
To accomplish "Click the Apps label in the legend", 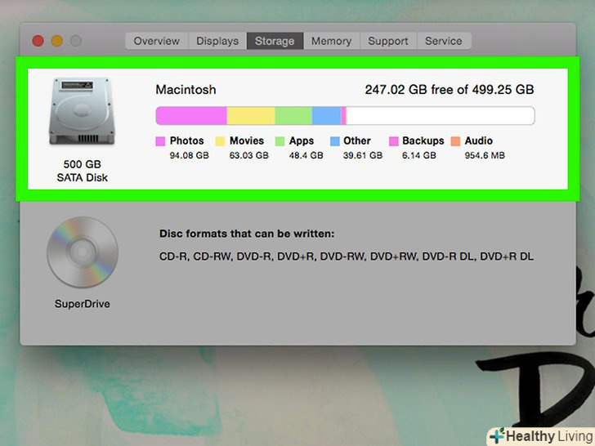I will pyautogui.click(x=302, y=140).
